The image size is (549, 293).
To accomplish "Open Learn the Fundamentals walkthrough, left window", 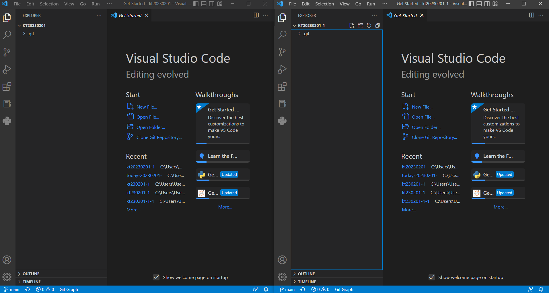I will (223, 156).
